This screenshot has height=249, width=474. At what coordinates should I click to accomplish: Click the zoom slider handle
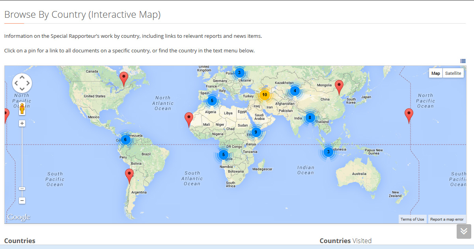point(22,189)
